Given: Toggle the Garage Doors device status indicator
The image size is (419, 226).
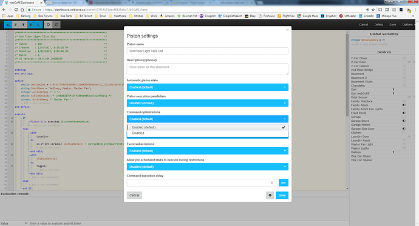Looking at the screenshot, I should 404,121.
